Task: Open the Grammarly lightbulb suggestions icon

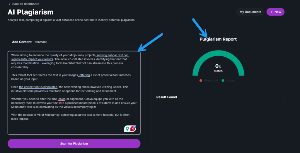Action: point(127,128)
